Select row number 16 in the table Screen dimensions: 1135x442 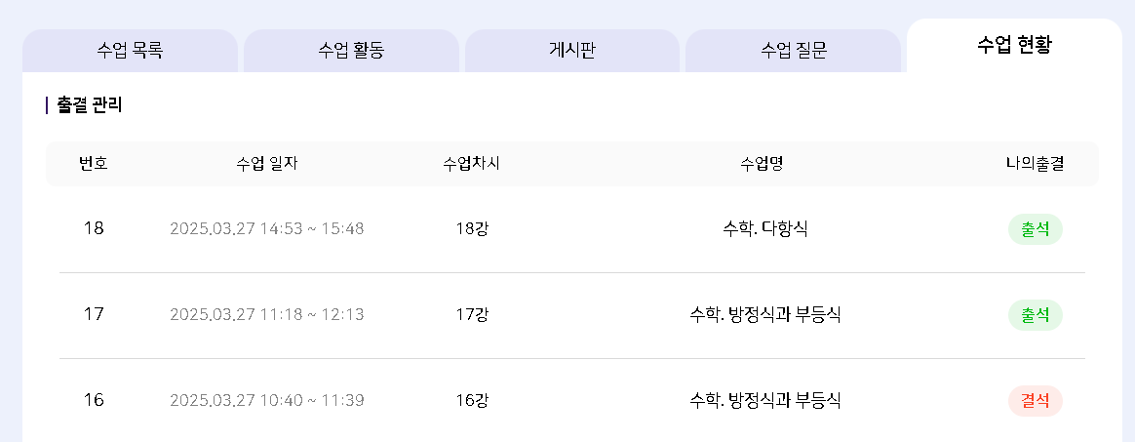pyautogui.click(x=94, y=401)
